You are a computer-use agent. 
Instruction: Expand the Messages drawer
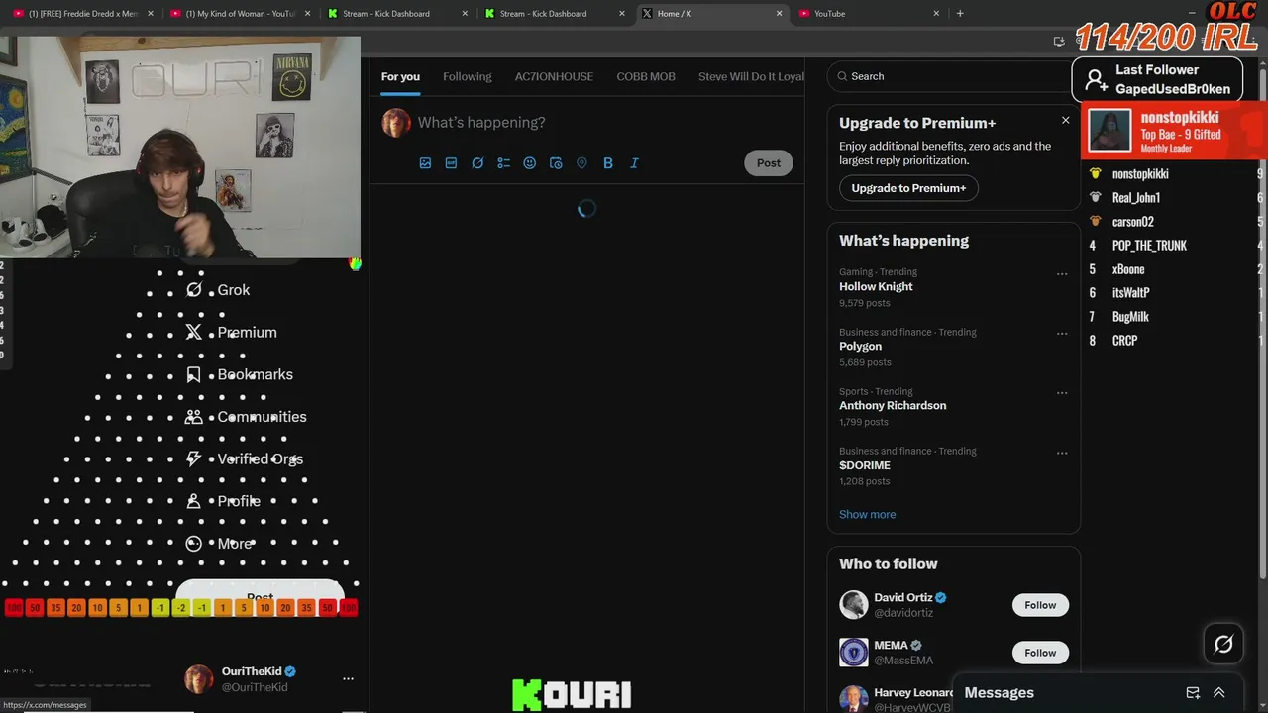(1219, 693)
